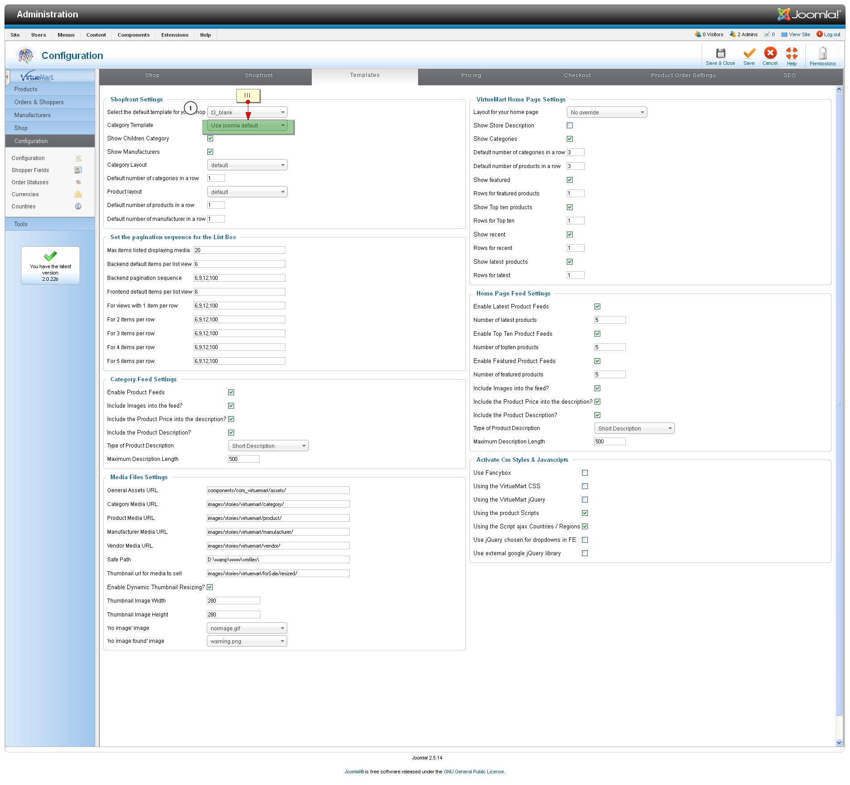The image size is (850, 785).
Task: Click the VirtueMart logo in sidebar
Action: [x=37, y=76]
